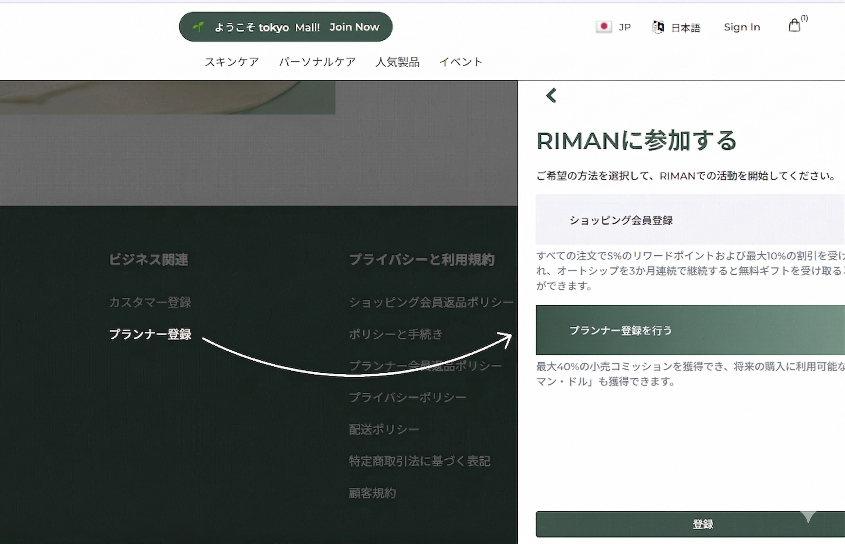Click the ようこそ tokyo Mall! banner text
845x544 pixels.
(267, 27)
